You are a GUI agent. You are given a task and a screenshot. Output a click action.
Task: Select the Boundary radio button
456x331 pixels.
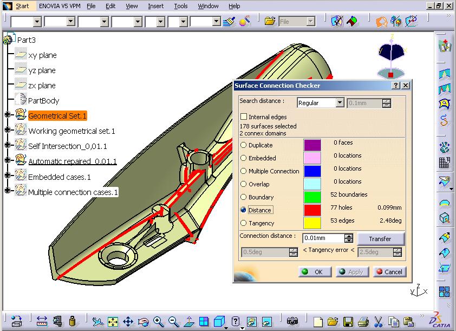coord(243,197)
